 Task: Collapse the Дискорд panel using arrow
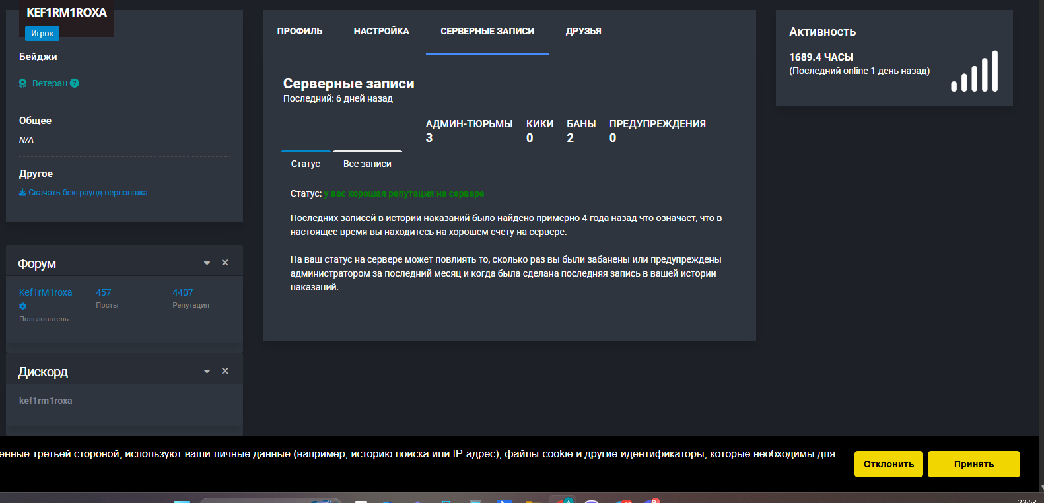(x=207, y=371)
